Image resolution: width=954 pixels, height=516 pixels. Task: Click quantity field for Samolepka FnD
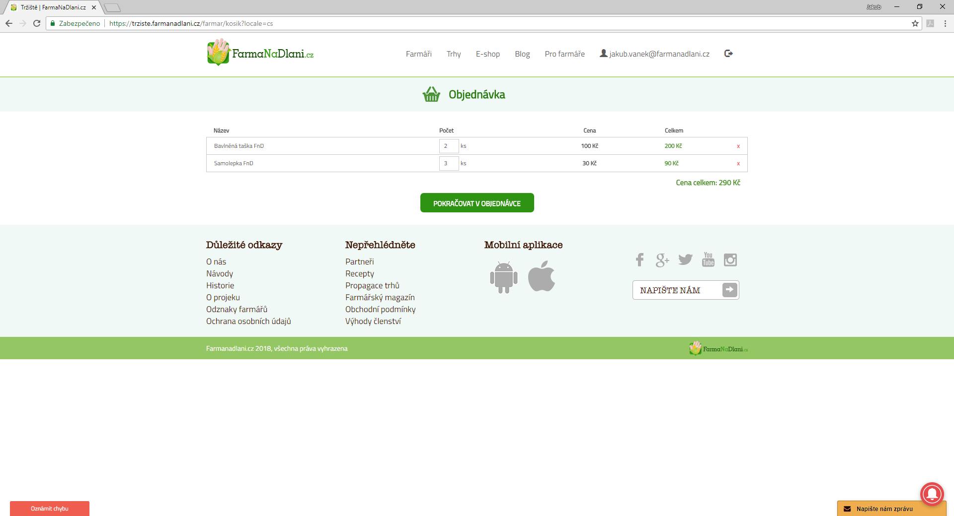pyautogui.click(x=448, y=163)
